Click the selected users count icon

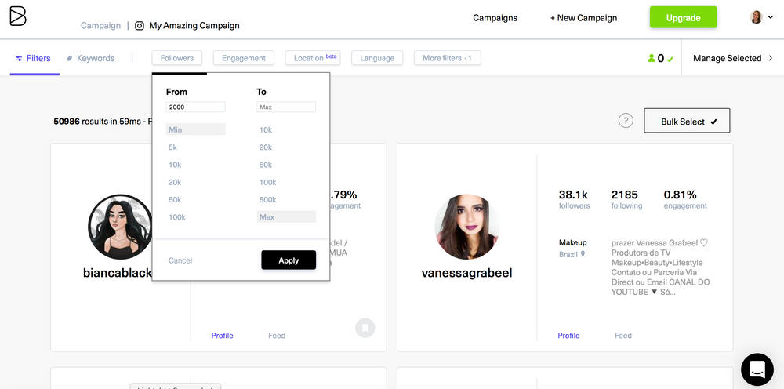click(x=651, y=59)
